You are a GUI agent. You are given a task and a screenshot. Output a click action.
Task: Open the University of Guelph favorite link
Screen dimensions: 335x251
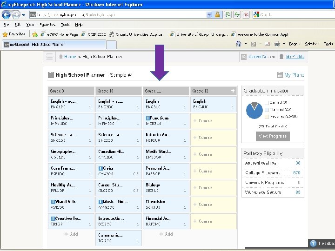[x=199, y=34]
